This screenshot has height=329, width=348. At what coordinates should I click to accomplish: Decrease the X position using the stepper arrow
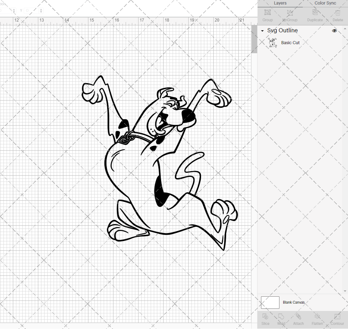[14, 12]
